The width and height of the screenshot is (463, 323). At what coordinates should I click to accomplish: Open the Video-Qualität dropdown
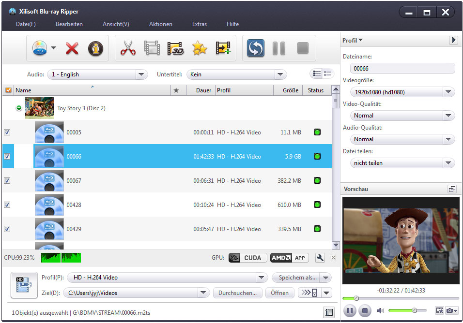pyautogui.click(x=402, y=116)
